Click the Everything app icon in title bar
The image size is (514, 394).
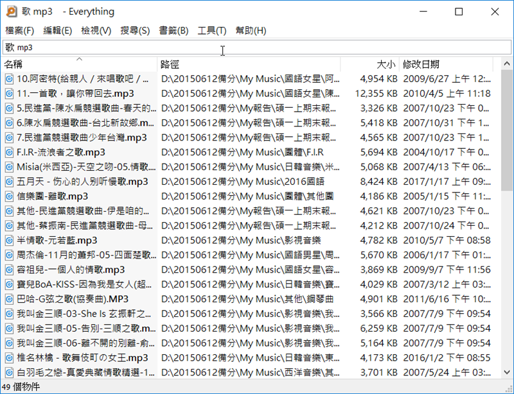(12, 12)
